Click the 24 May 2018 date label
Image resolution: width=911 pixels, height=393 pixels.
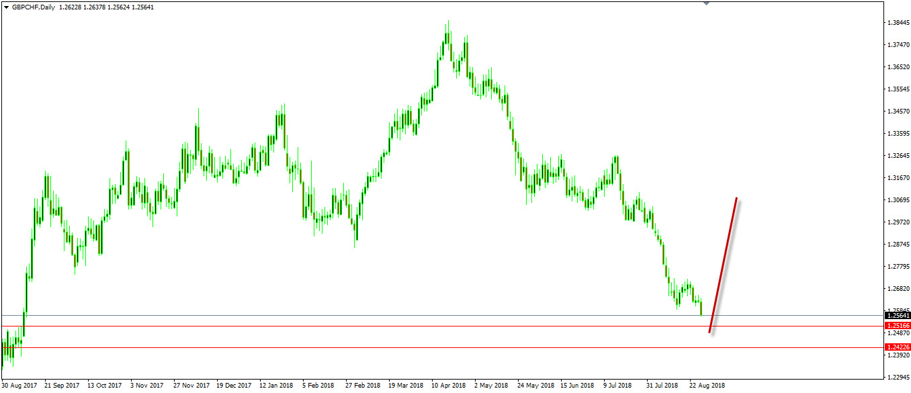tap(535, 386)
